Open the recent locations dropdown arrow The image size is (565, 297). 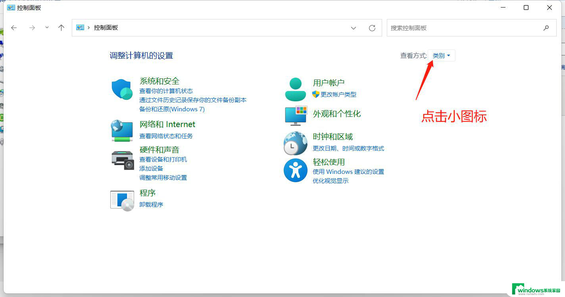click(47, 28)
